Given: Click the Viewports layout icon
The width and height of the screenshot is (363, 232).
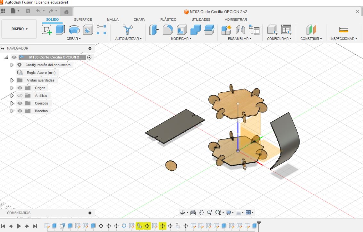Looking at the screenshot, I should (x=248, y=213).
